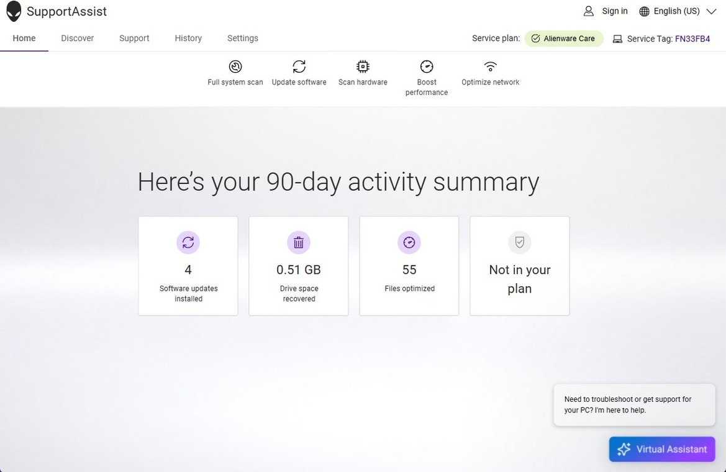Click the Boost performance gauge icon
Image resolution: width=726 pixels, height=472 pixels.
[x=427, y=66]
